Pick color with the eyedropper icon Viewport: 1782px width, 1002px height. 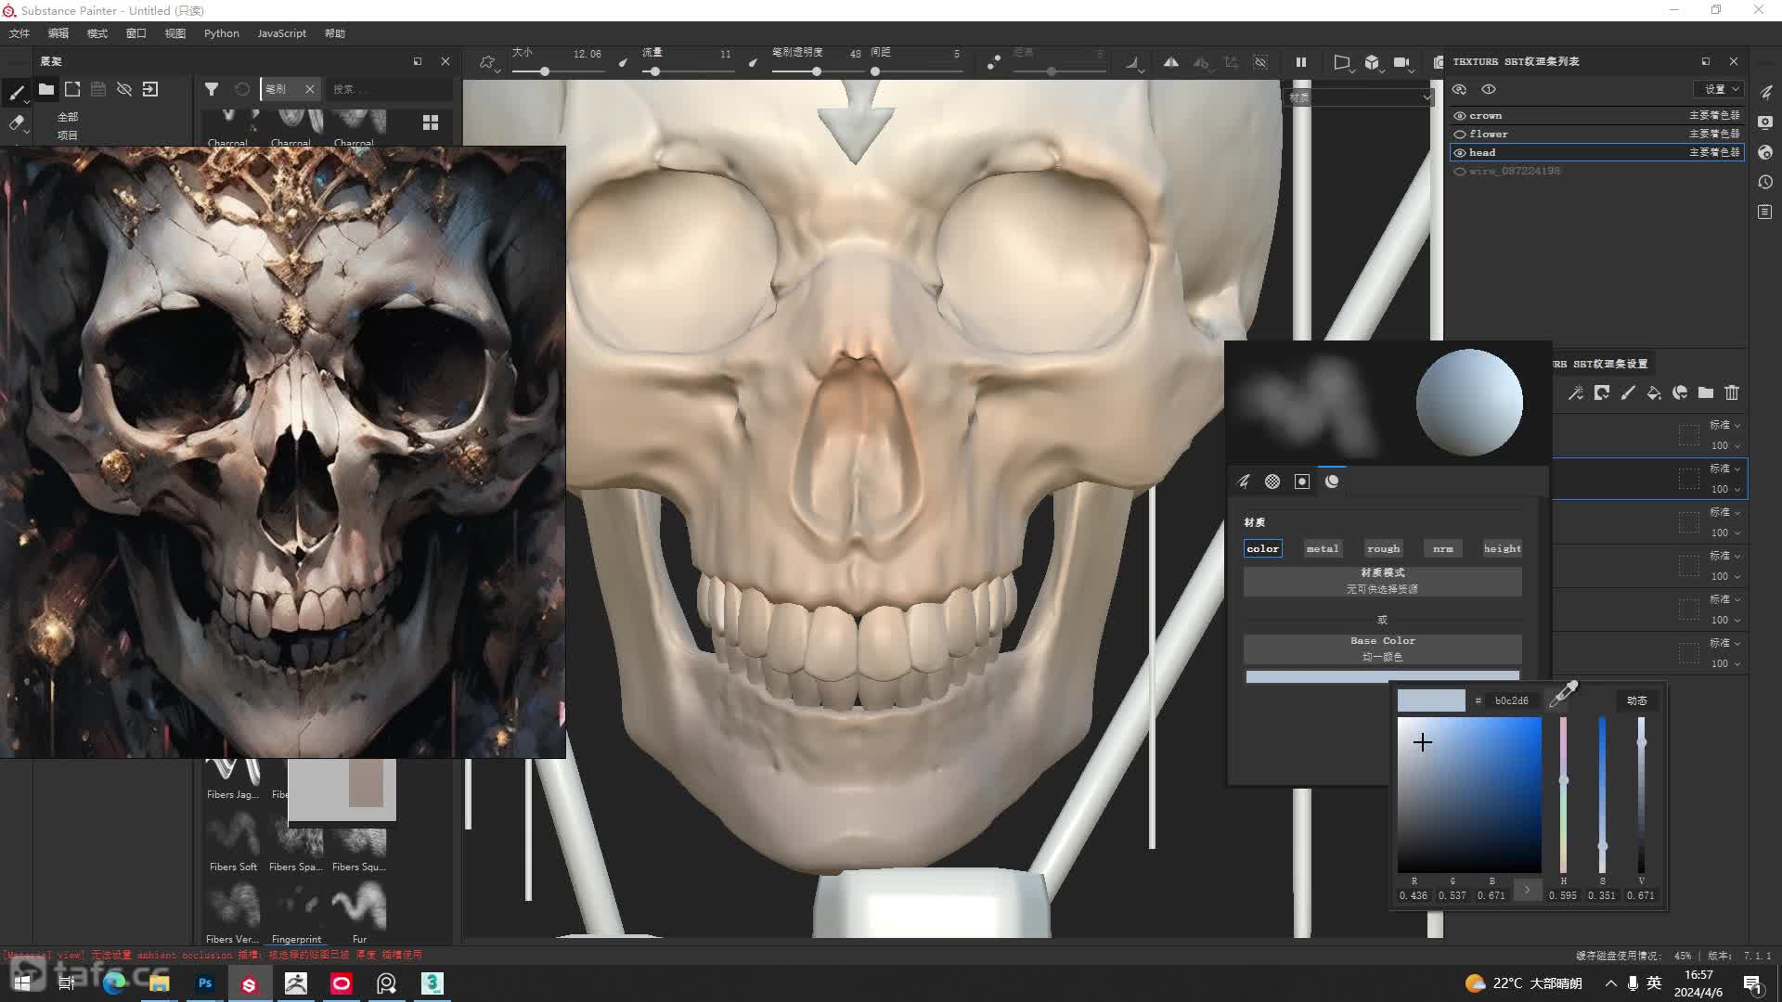(1564, 694)
